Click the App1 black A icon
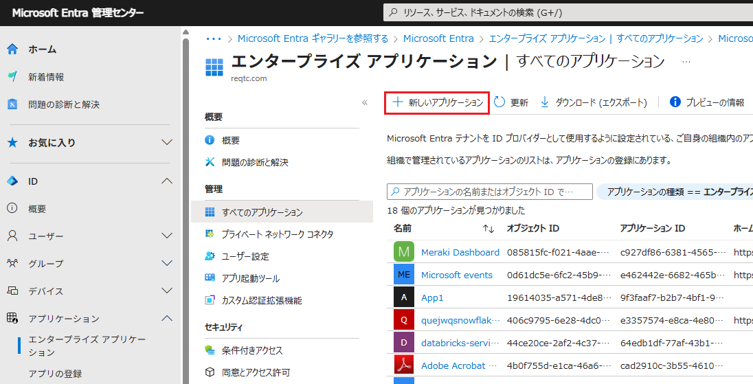The image size is (753, 384). (x=404, y=297)
